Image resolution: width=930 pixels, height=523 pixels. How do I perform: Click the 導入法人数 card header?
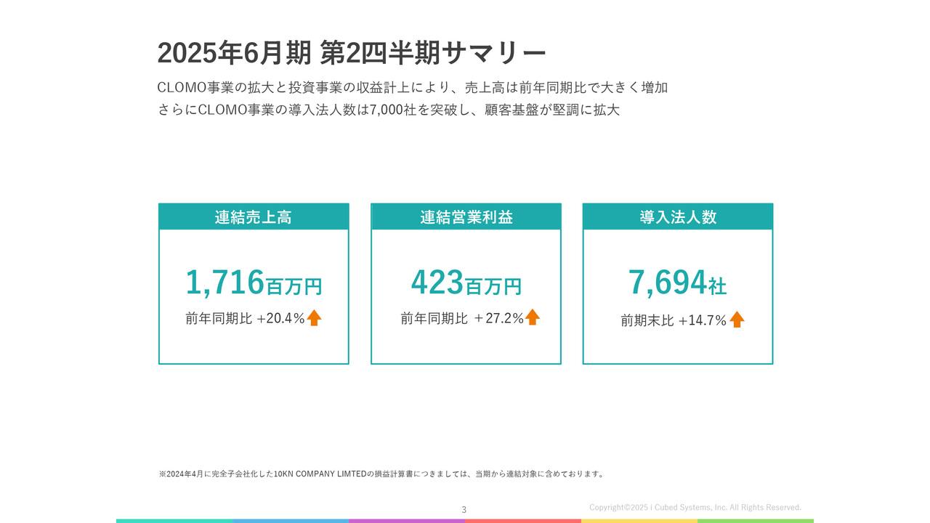tap(678, 216)
